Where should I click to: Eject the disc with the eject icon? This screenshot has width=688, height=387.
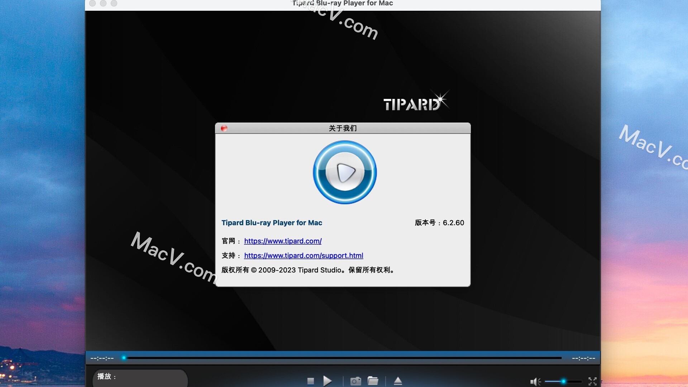click(398, 381)
